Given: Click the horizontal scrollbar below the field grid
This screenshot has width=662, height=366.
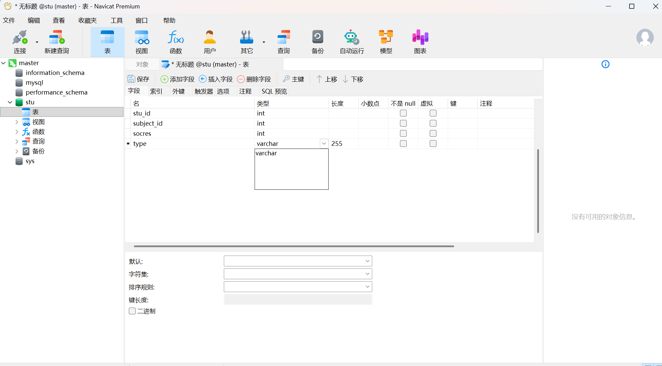Looking at the screenshot, I should (x=293, y=246).
